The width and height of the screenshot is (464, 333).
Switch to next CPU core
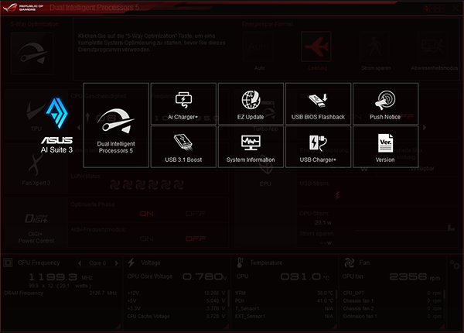(117, 263)
